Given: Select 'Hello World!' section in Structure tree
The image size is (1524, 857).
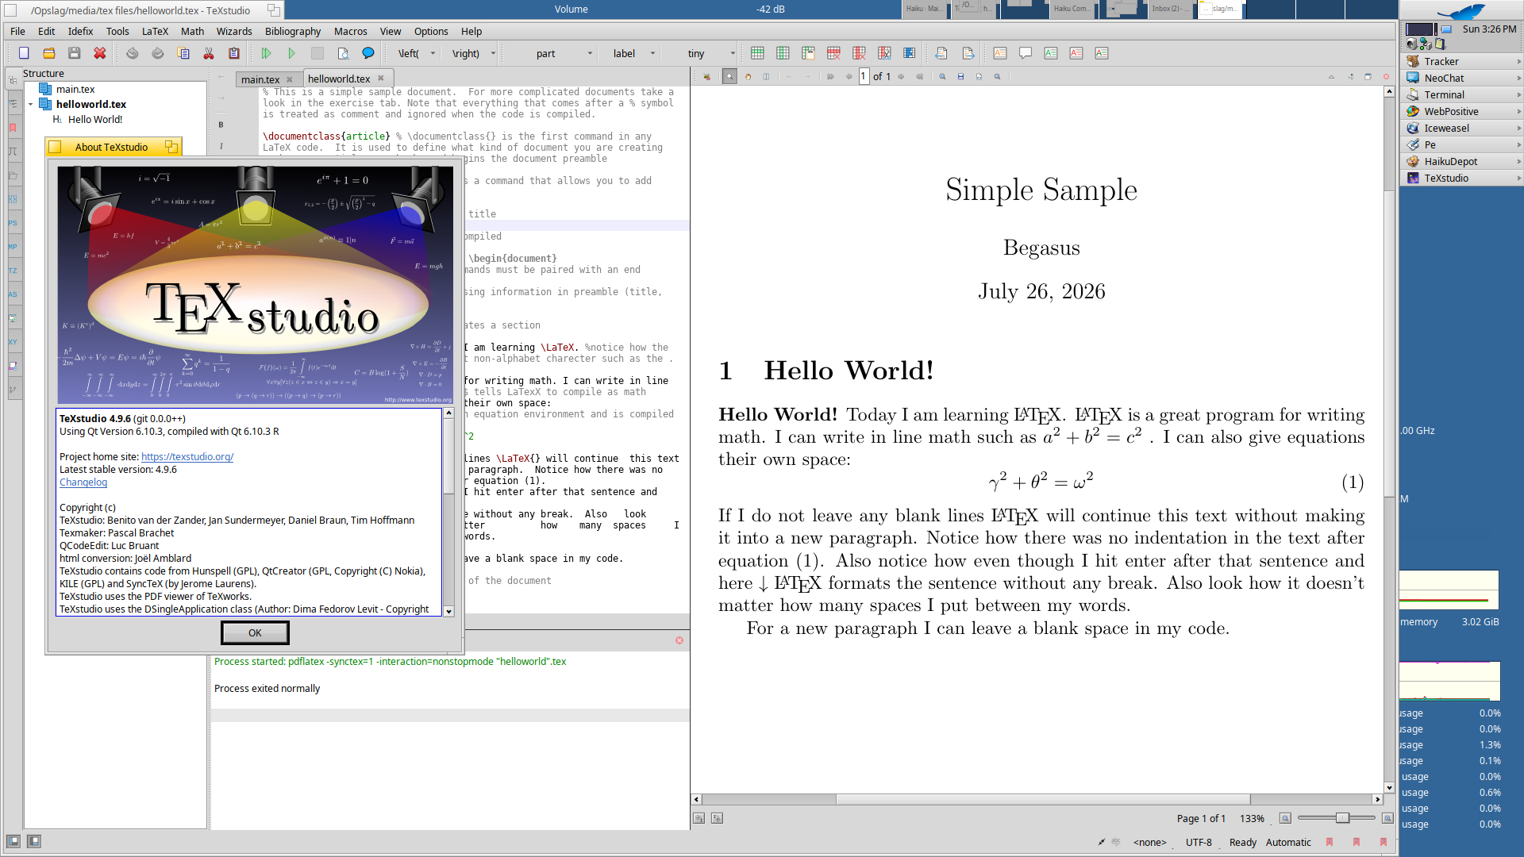Looking at the screenshot, I should (x=95, y=120).
